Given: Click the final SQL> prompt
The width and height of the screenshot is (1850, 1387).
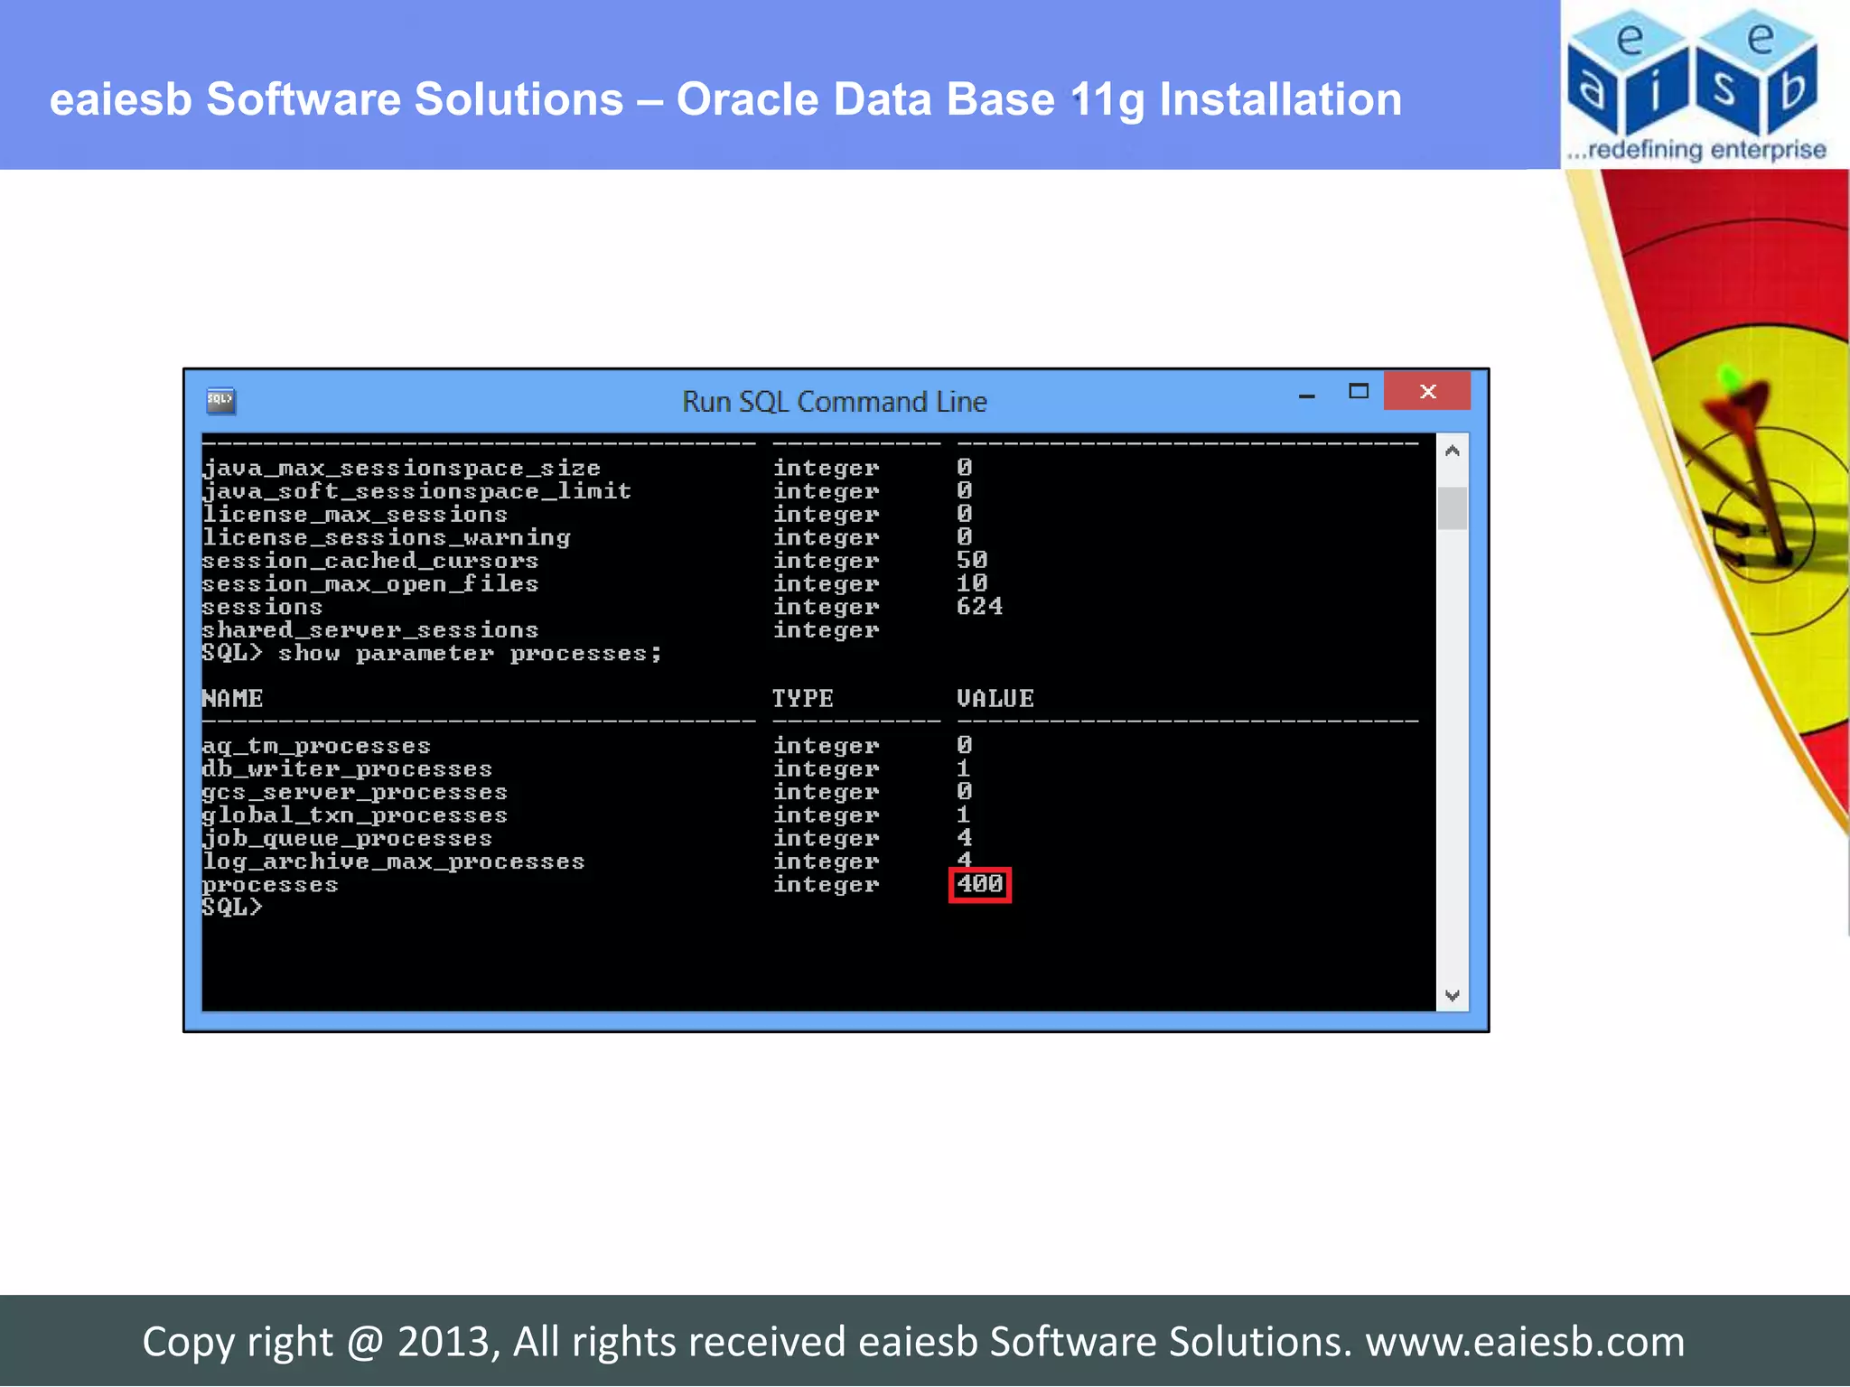Looking at the screenshot, I should coord(232,908).
